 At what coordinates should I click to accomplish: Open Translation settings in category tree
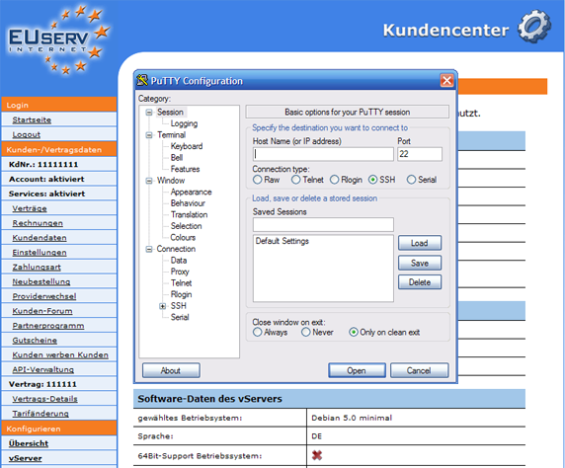(190, 214)
